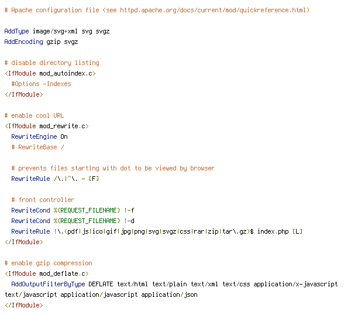Click the 'enable gzip compression' comment
Viewport: 351px width, 315px height.
pyautogui.click(x=48, y=263)
